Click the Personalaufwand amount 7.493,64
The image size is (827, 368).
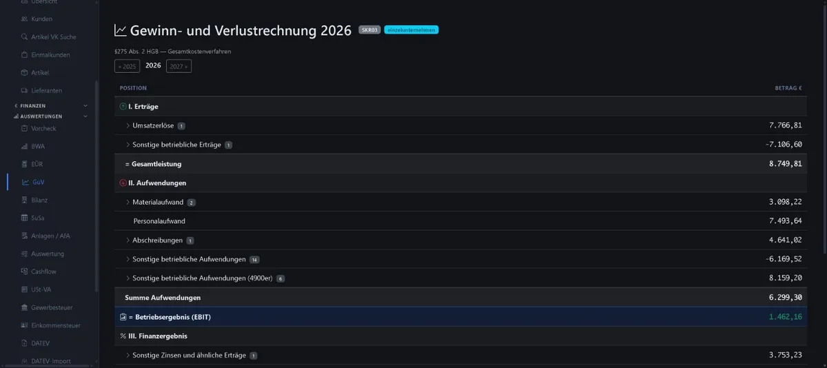tap(786, 221)
